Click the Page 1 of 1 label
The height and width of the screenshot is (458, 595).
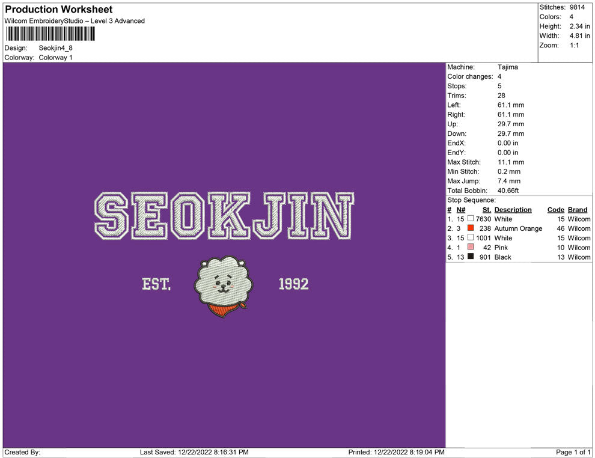click(572, 452)
